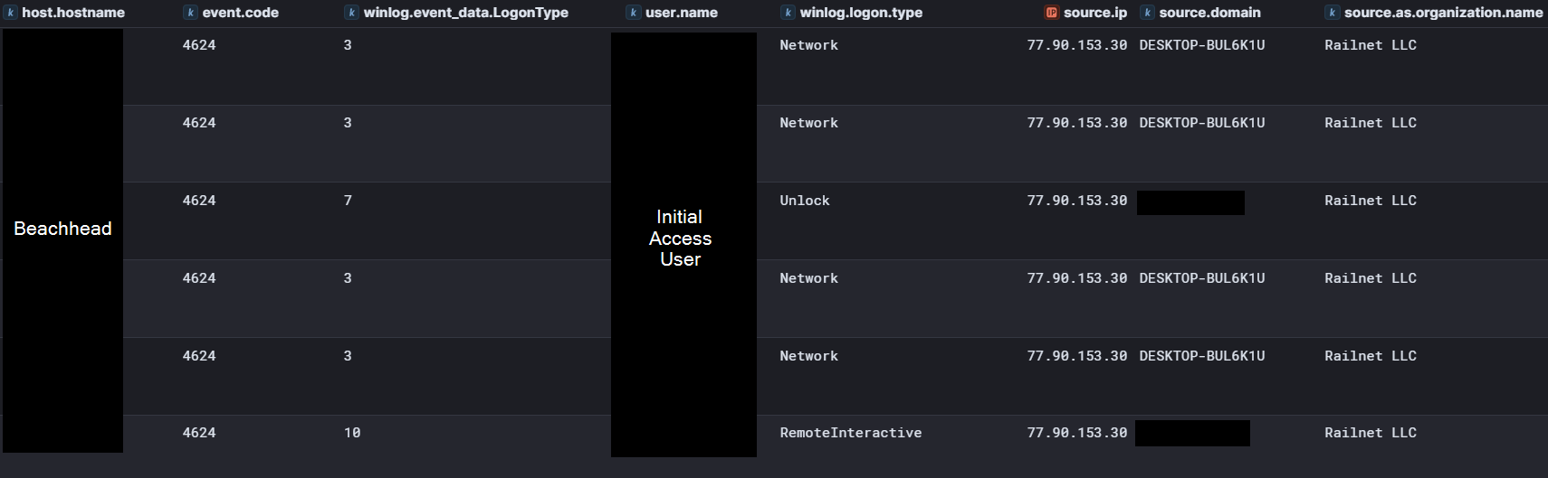The height and width of the screenshot is (478, 1548).
Task: Click the keyword icon beside winlog.event_data.LogonType
Action: coord(351,13)
